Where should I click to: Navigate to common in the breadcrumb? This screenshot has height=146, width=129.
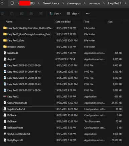(94, 3)
